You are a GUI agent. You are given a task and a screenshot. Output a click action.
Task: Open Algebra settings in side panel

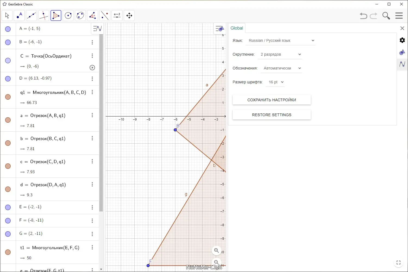pyautogui.click(x=402, y=64)
